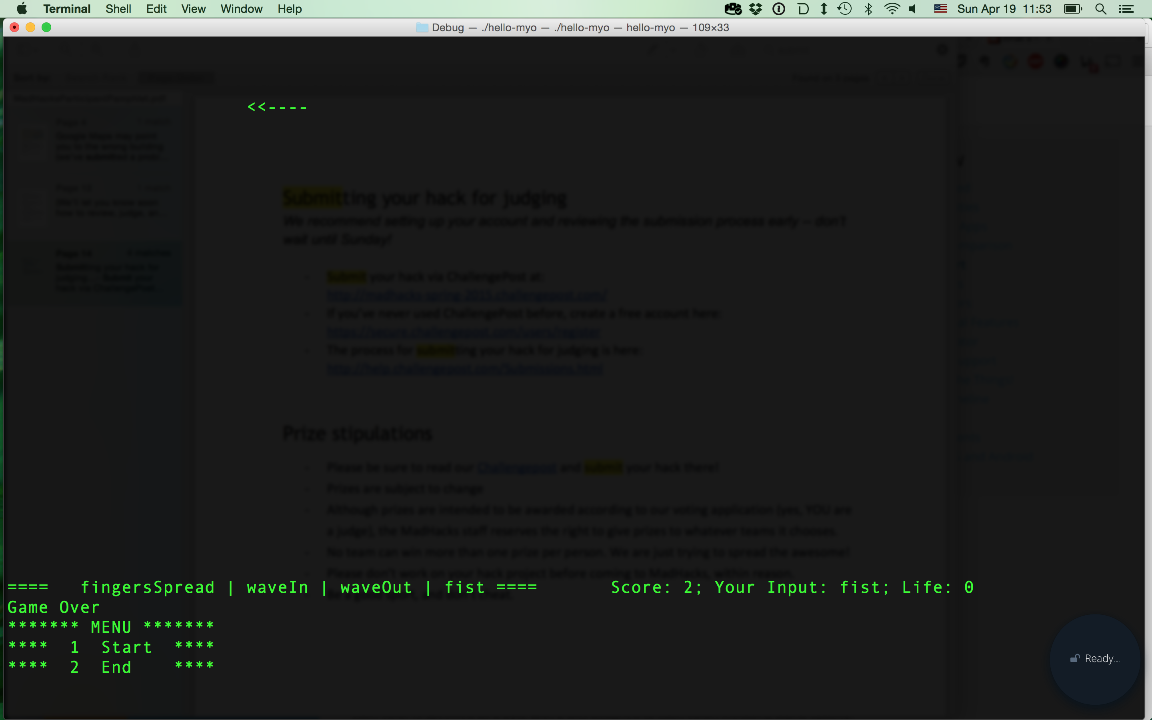Click the Bluetooth status icon
The width and height of the screenshot is (1152, 720).
pyautogui.click(x=868, y=9)
